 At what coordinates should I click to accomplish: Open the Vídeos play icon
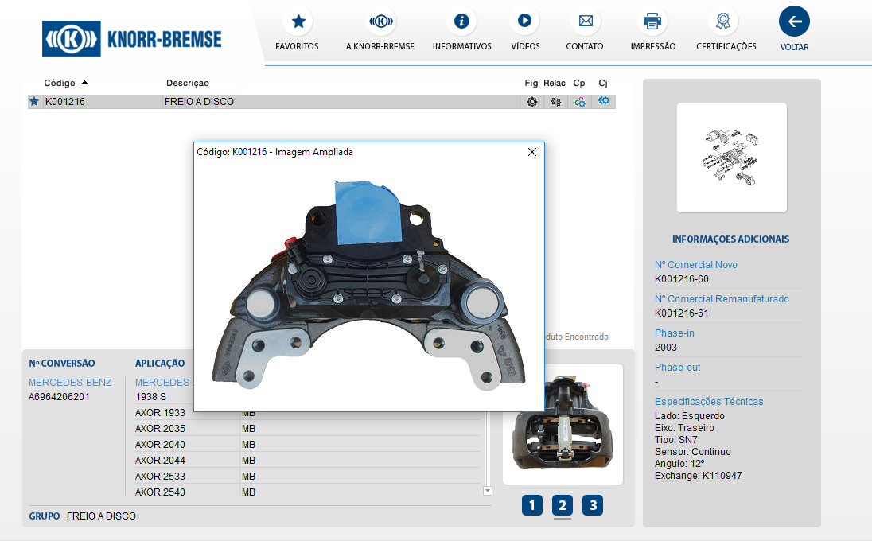[524, 21]
